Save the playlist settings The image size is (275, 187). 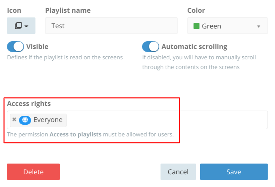click(x=234, y=172)
